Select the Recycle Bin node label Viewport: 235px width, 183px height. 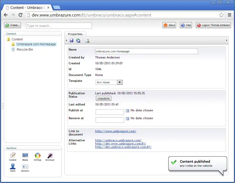tap(25, 49)
